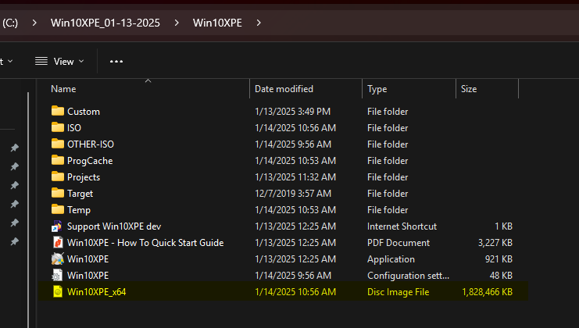The height and width of the screenshot is (328, 579).
Task: Sort files by Name column header
Action: 64,89
